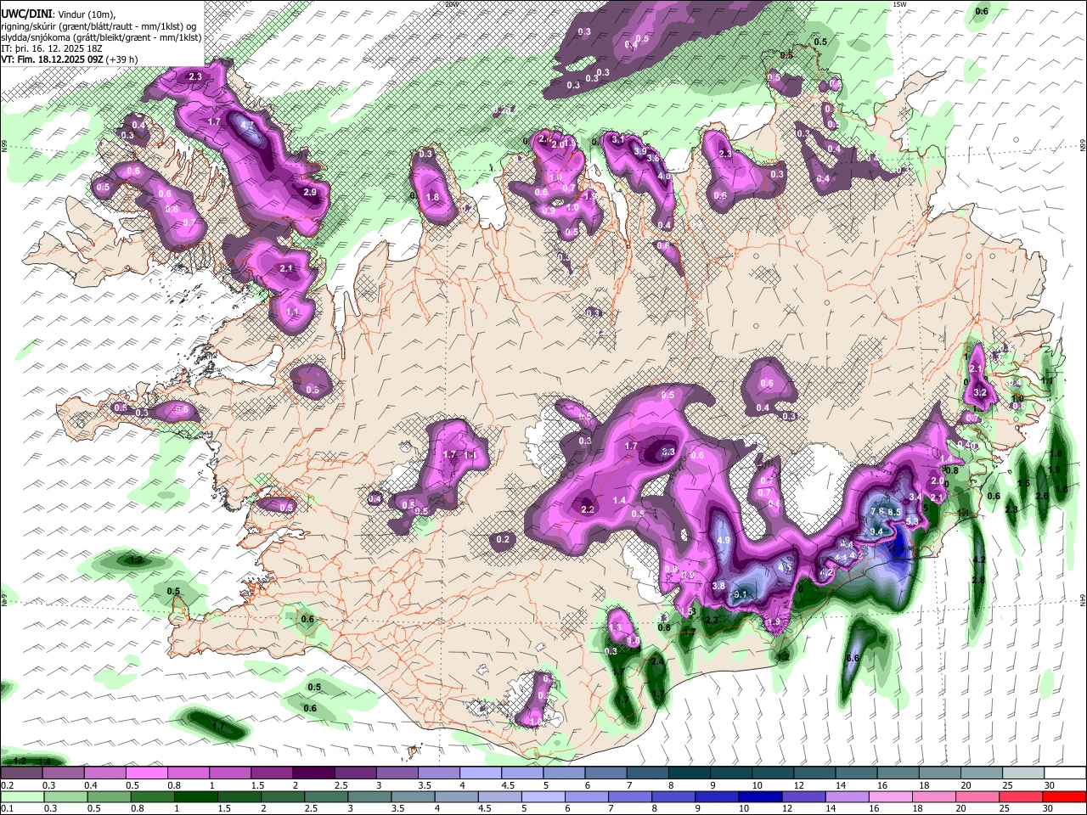Image resolution: width=1087 pixels, height=815 pixels.
Task: Click the darkest purple snow swatch at 2
Action: (313, 773)
